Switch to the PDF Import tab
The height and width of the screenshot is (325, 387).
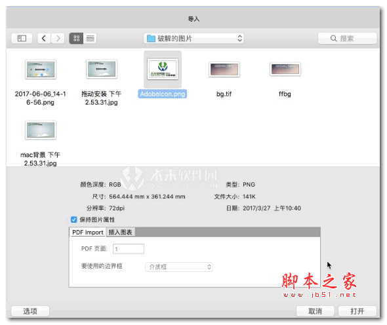(88, 233)
